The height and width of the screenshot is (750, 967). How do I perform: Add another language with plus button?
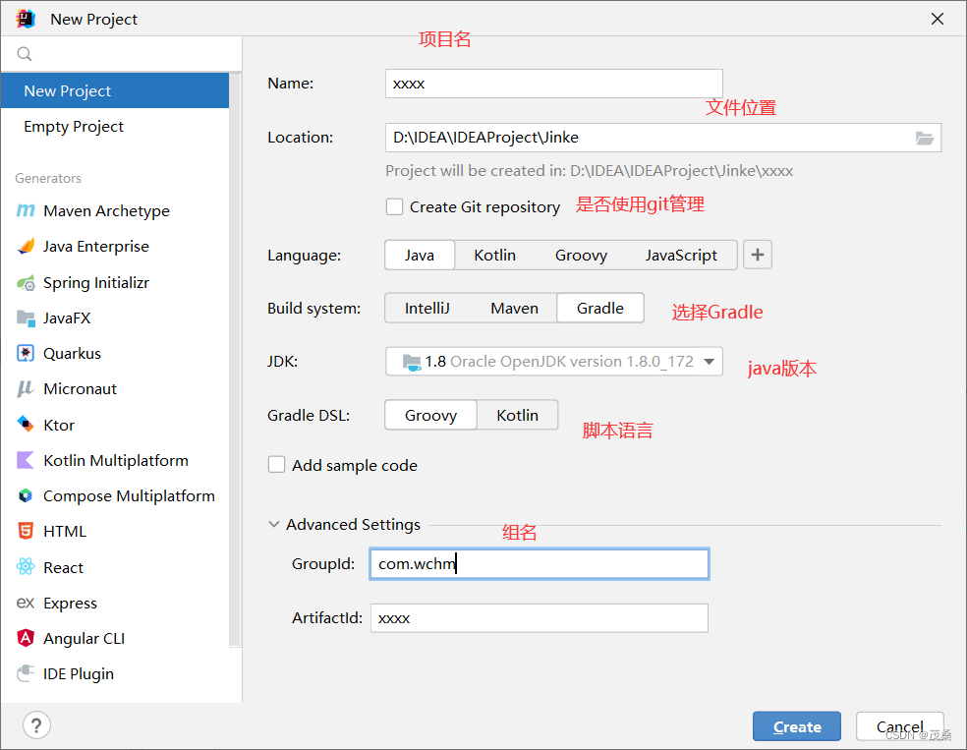[758, 255]
